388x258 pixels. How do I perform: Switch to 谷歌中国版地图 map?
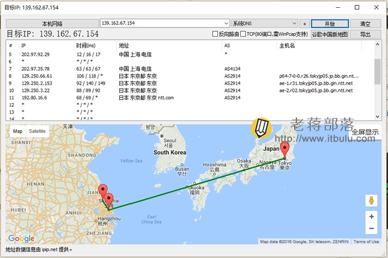tap(330, 34)
